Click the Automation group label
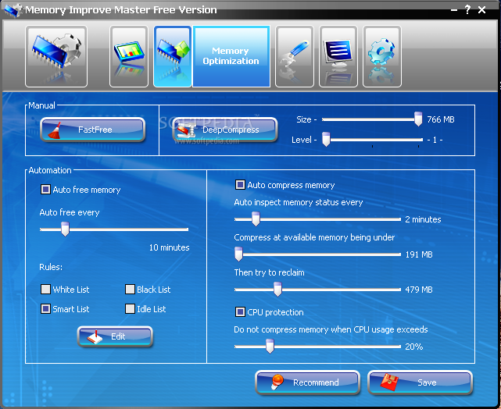 (x=50, y=170)
